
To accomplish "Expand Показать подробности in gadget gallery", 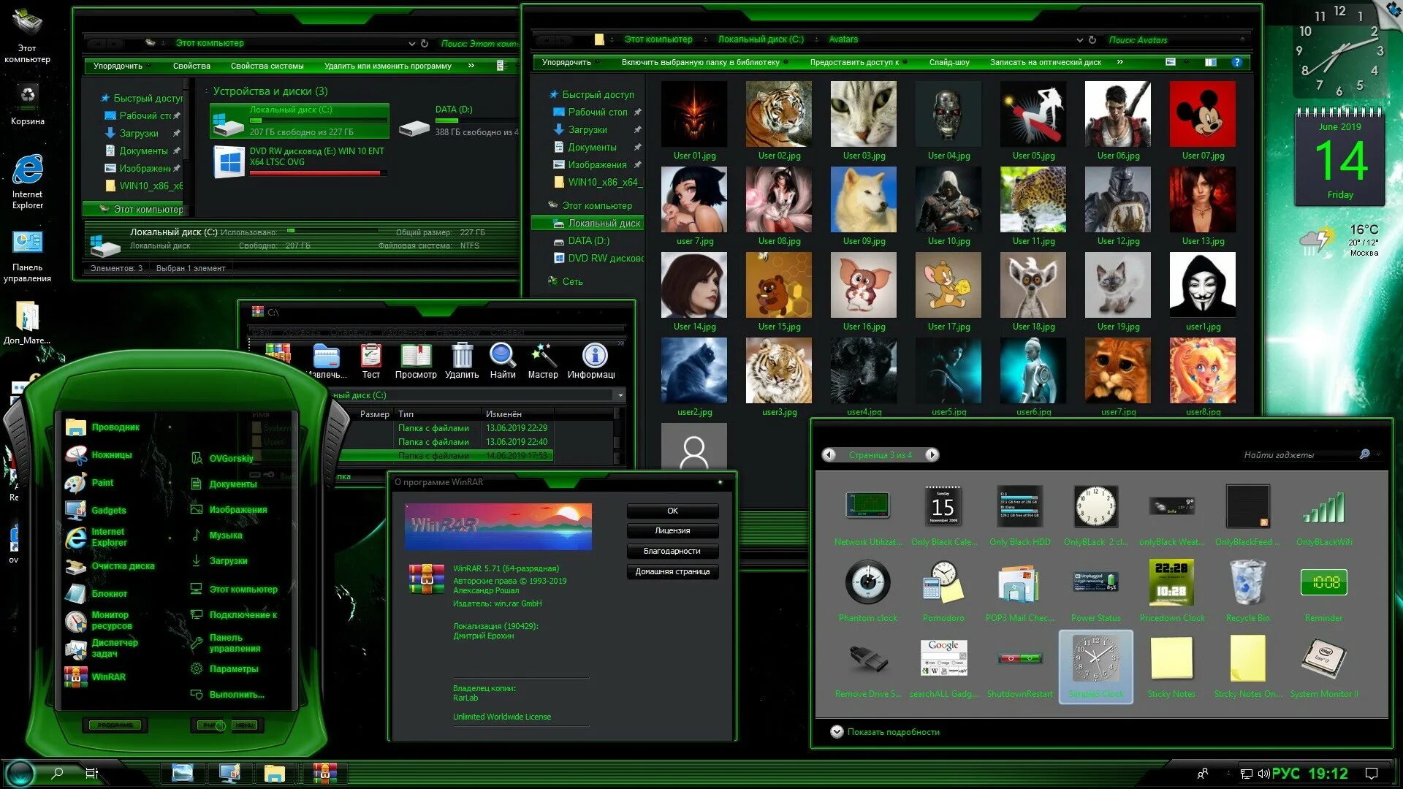I will click(837, 732).
